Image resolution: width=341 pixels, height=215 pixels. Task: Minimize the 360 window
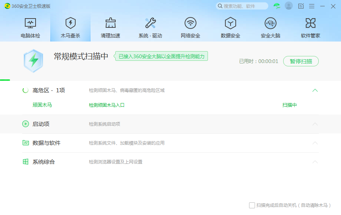click(322, 6)
